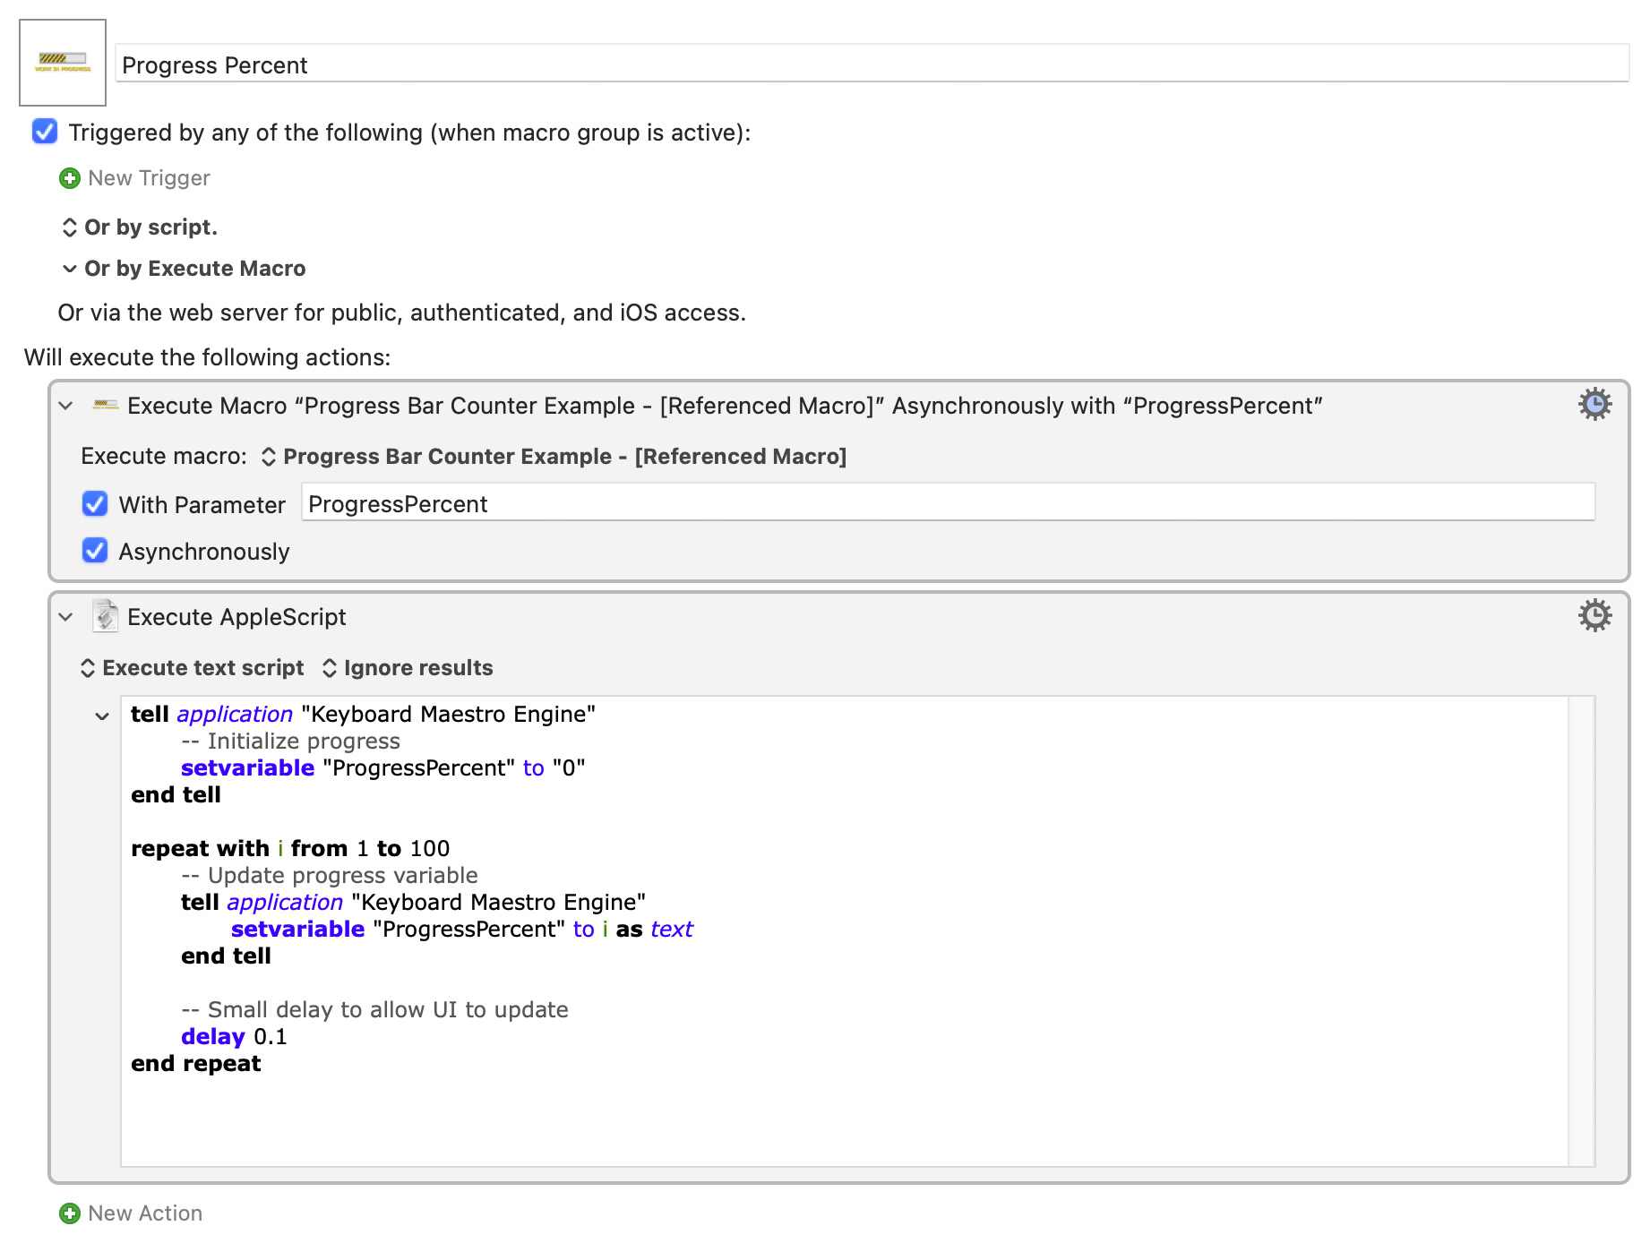Click the New Action label
Viewport: 1650px width, 1243px height.
(145, 1213)
